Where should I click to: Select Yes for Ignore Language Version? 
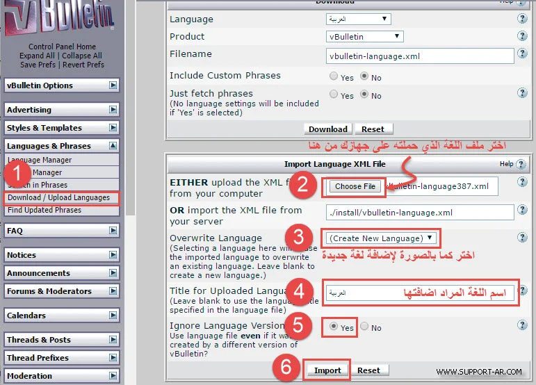click(x=334, y=327)
